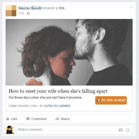This screenshot has height=139, width=139.
Task: Click the friends audience icon beside timestamp
Action: pos(28,13)
